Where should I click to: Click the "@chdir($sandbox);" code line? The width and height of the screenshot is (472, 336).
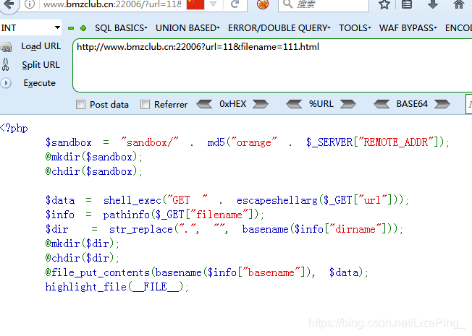click(93, 171)
